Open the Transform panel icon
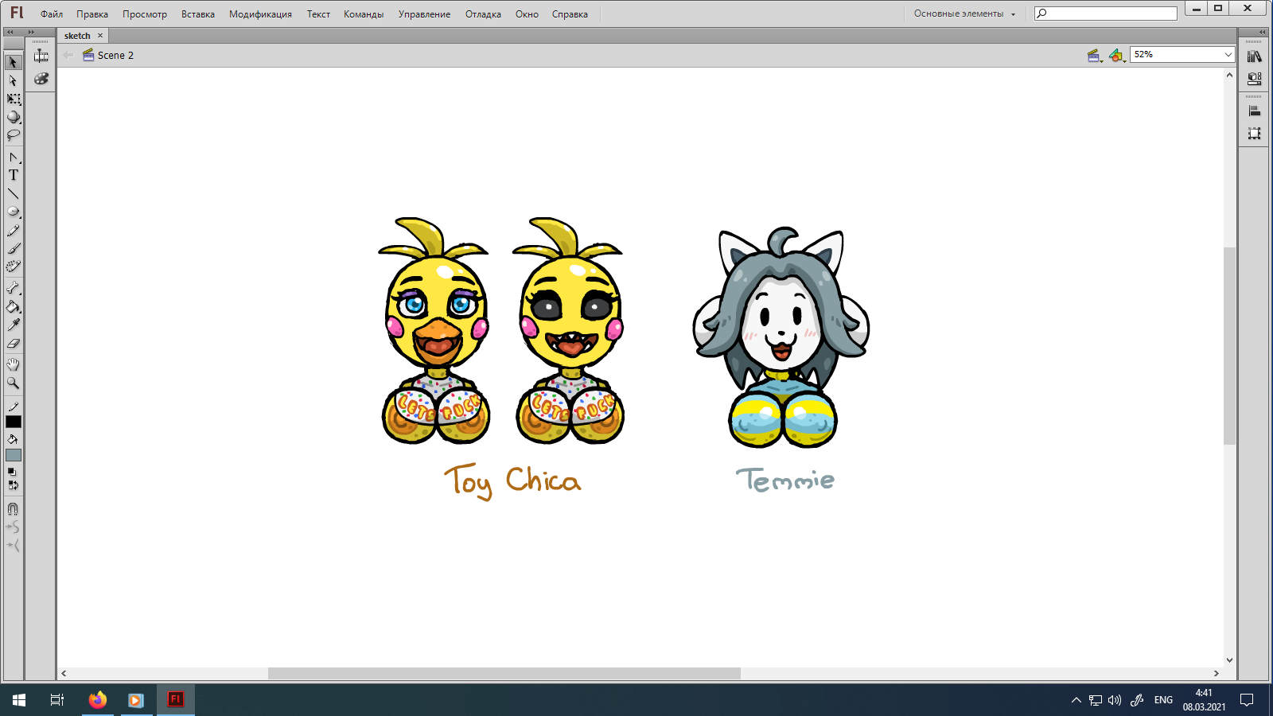This screenshot has width=1273, height=716. [1255, 134]
